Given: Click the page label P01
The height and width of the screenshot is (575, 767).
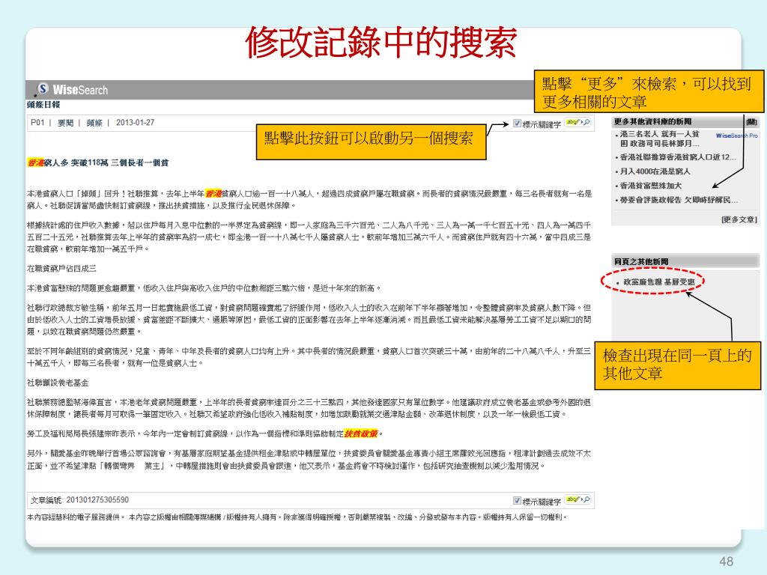Looking at the screenshot, I should tap(37, 122).
